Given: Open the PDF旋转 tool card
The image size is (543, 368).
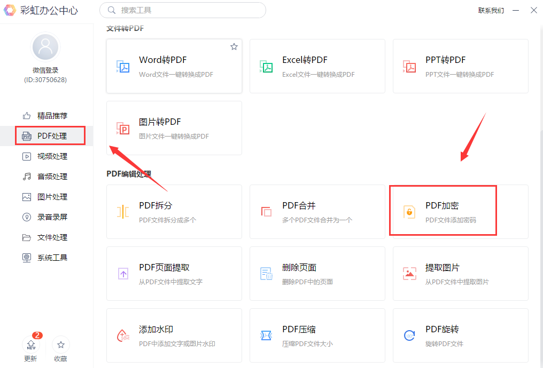Looking at the screenshot, I should (x=461, y=335).
